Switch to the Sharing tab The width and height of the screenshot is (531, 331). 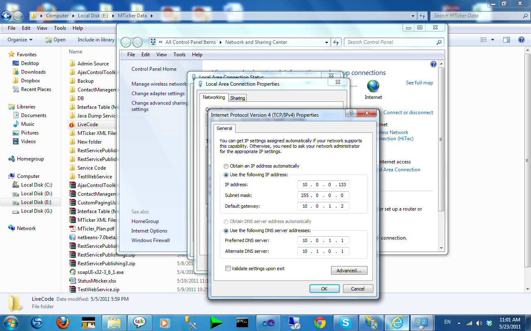coord(237,98)
